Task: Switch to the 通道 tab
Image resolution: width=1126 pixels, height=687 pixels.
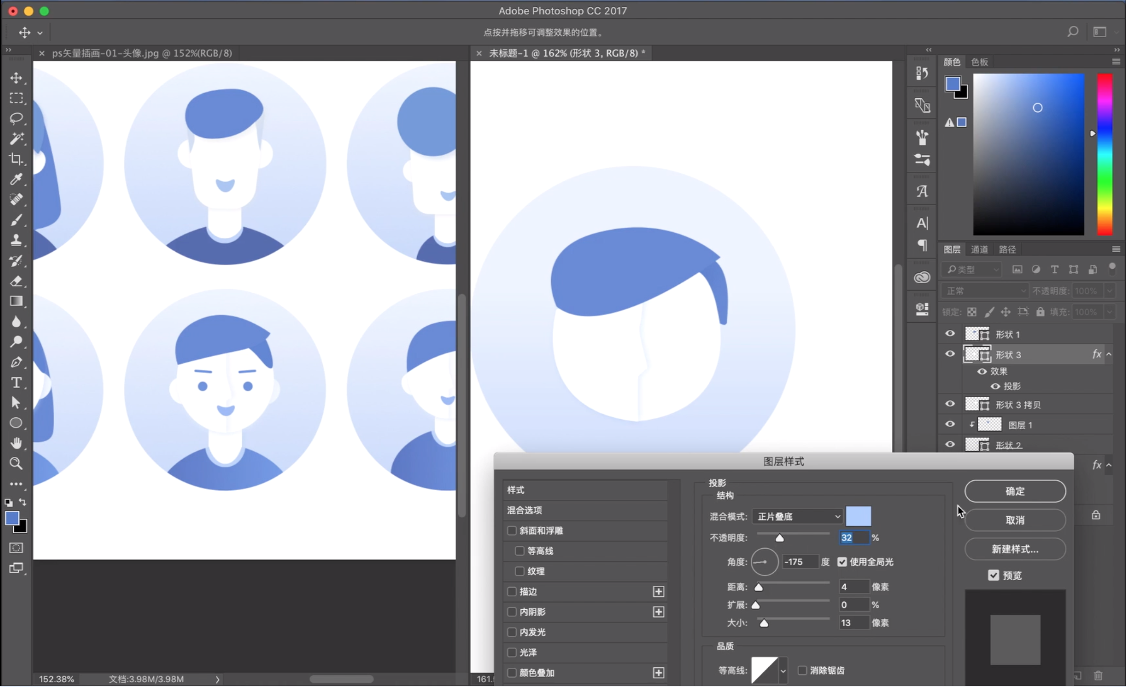Action: pos(979,249)
